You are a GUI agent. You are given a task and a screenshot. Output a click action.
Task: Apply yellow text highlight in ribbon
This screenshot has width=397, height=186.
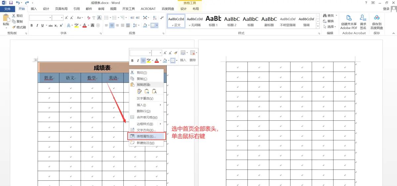coord(76,25)
